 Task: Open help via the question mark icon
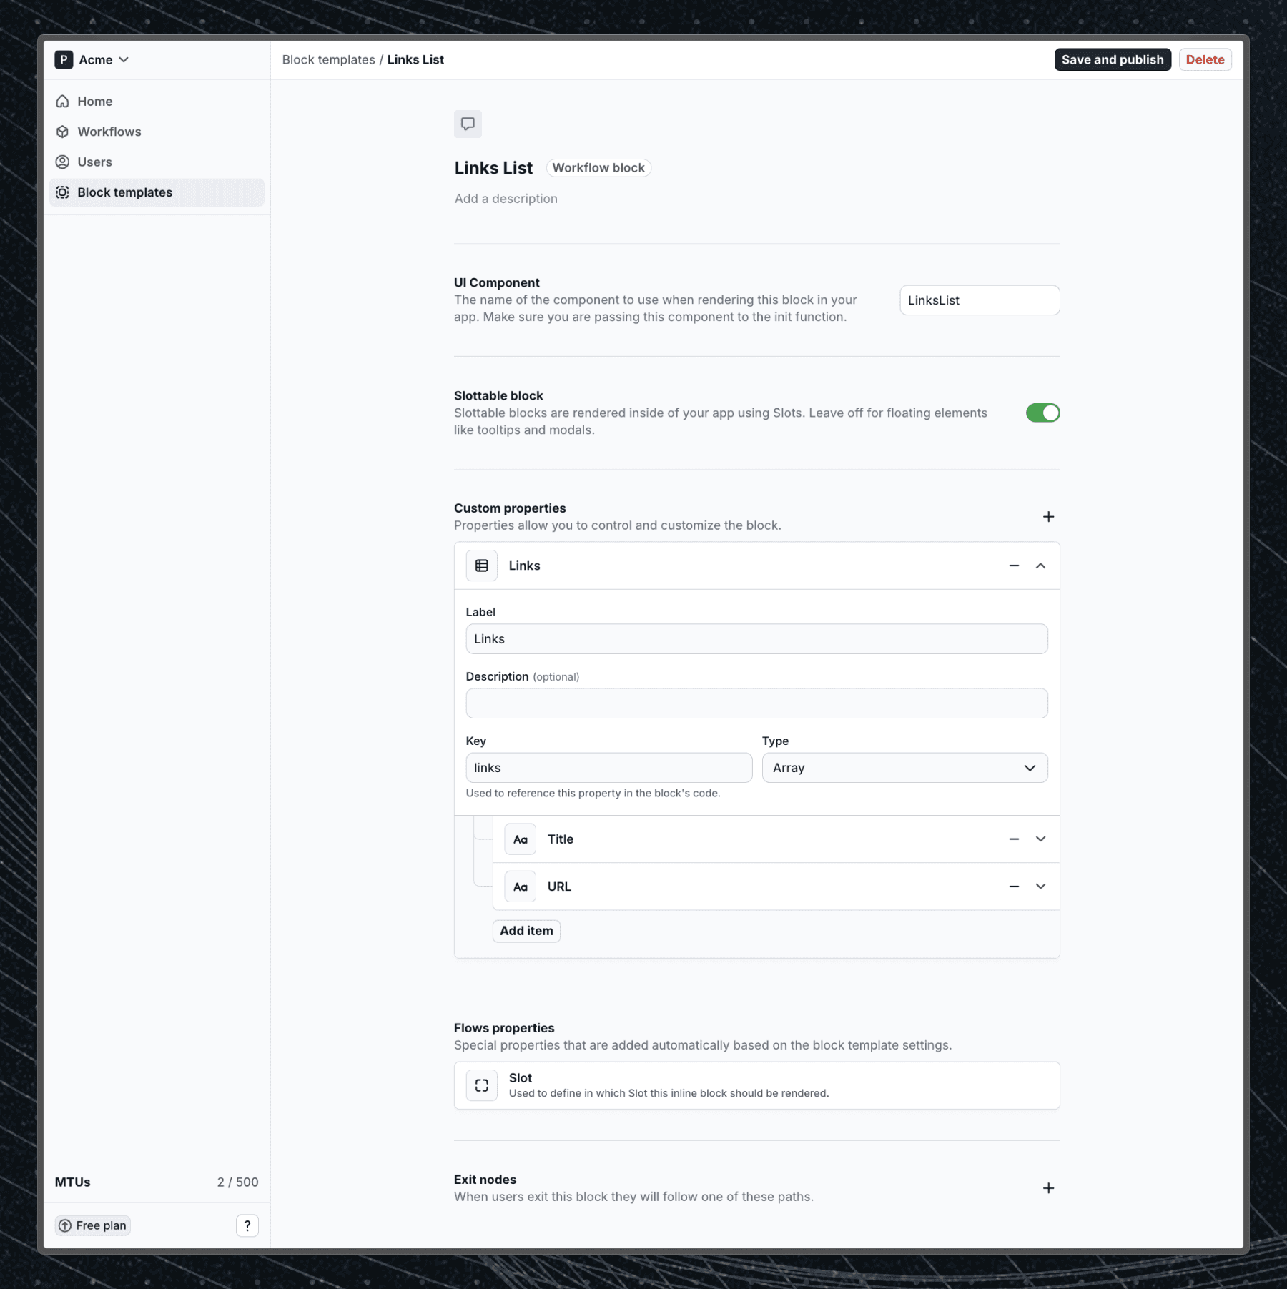click(x=247, y=1225)
